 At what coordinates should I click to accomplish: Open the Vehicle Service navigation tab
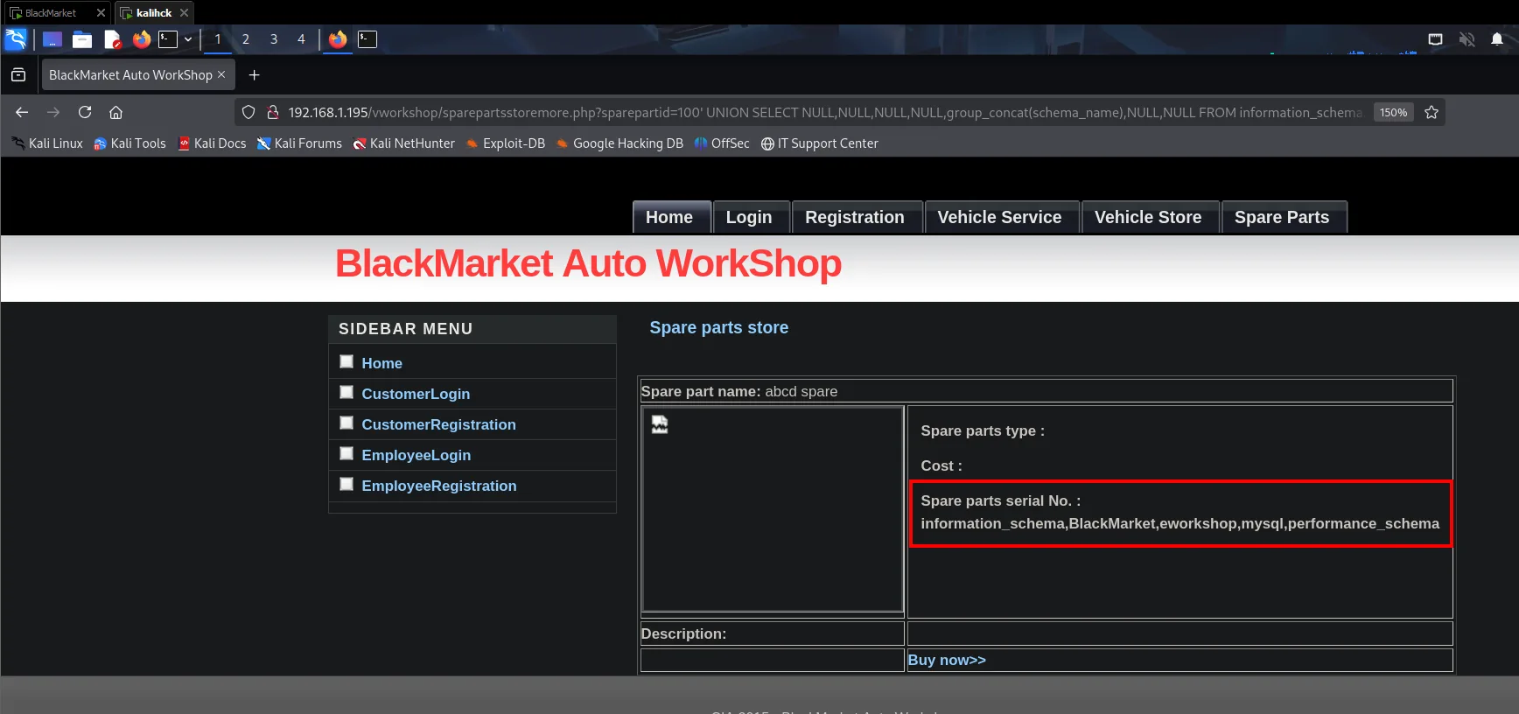coord(1000,217)
